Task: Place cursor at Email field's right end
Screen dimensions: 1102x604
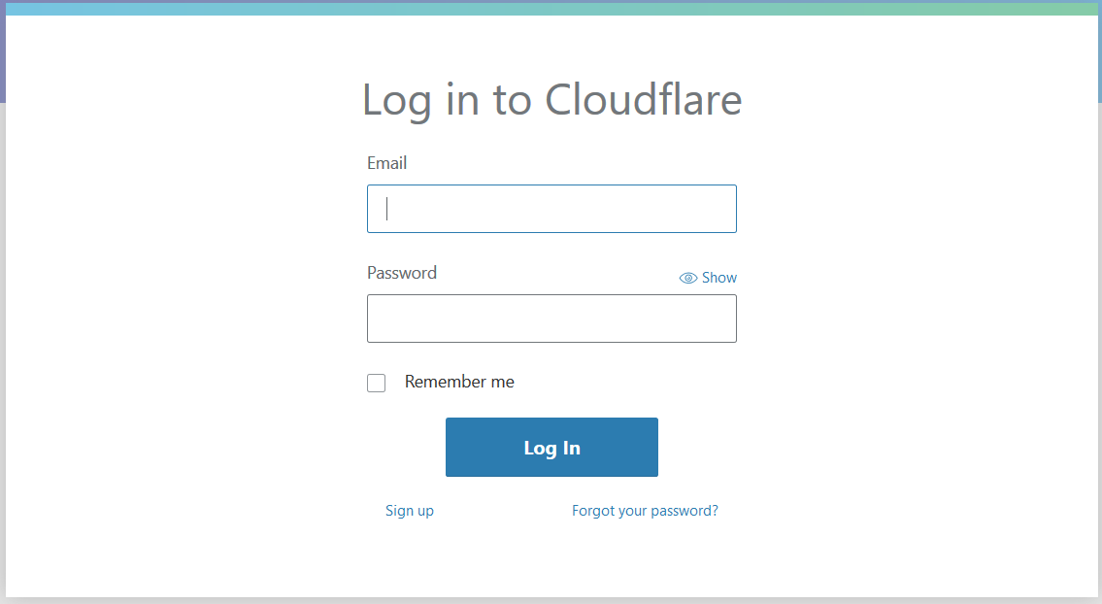Action: (x=723, y=209)
